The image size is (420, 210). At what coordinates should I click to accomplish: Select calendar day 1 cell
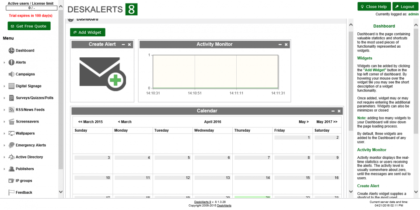pyautogui.click(x=293, y=144)
